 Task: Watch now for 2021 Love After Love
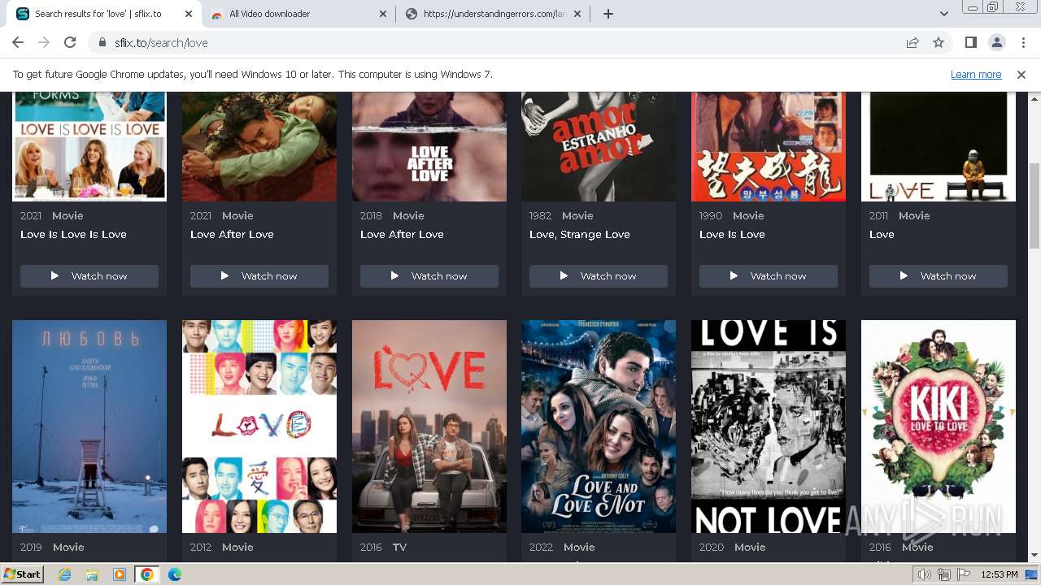point(259,276)
